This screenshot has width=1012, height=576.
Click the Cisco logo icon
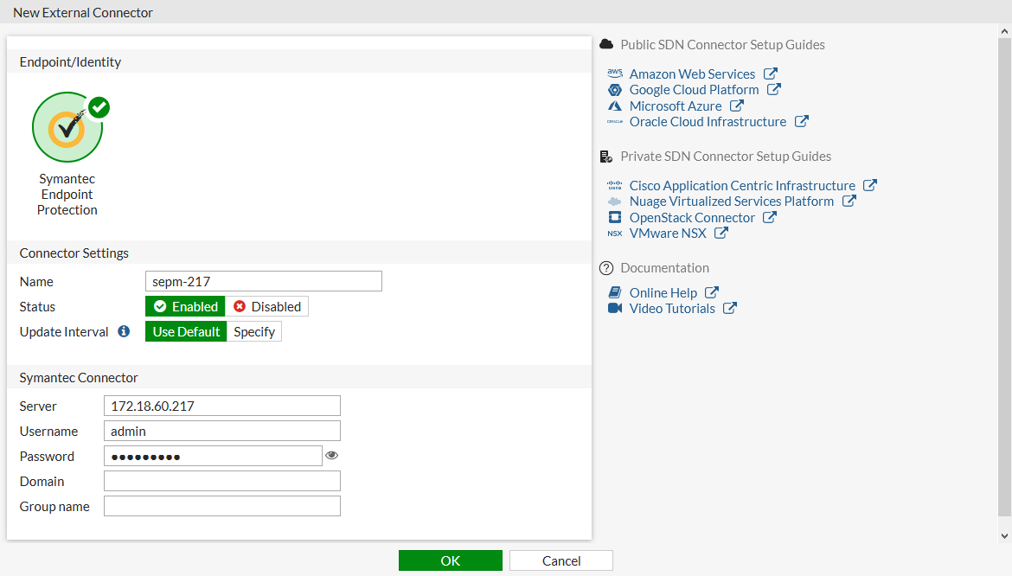(615, 185)
